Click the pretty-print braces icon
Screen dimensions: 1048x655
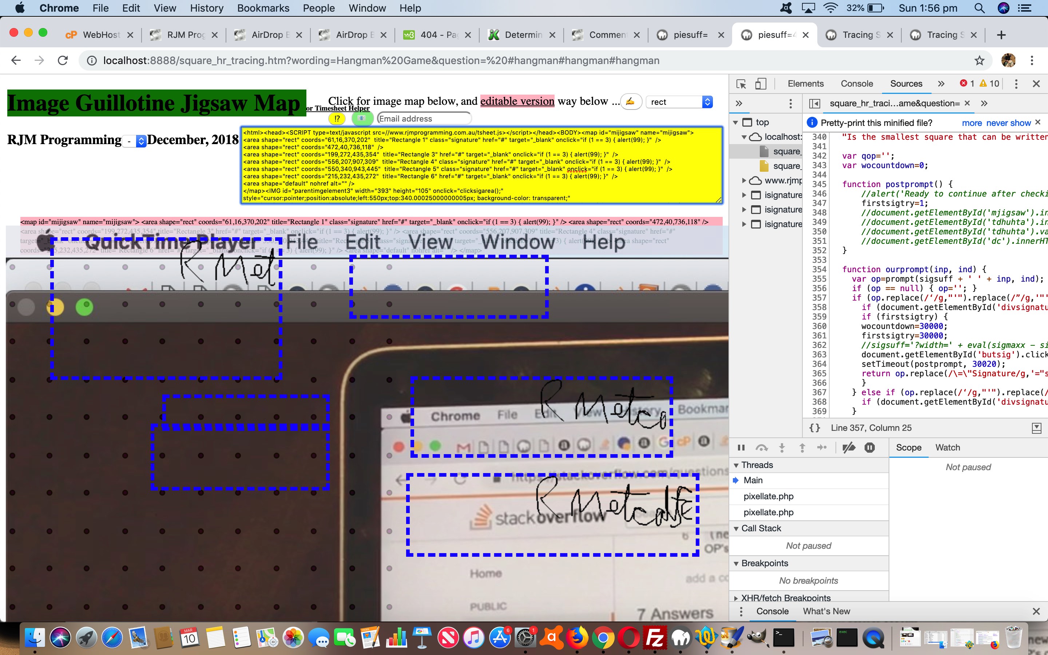coord(815,428)
